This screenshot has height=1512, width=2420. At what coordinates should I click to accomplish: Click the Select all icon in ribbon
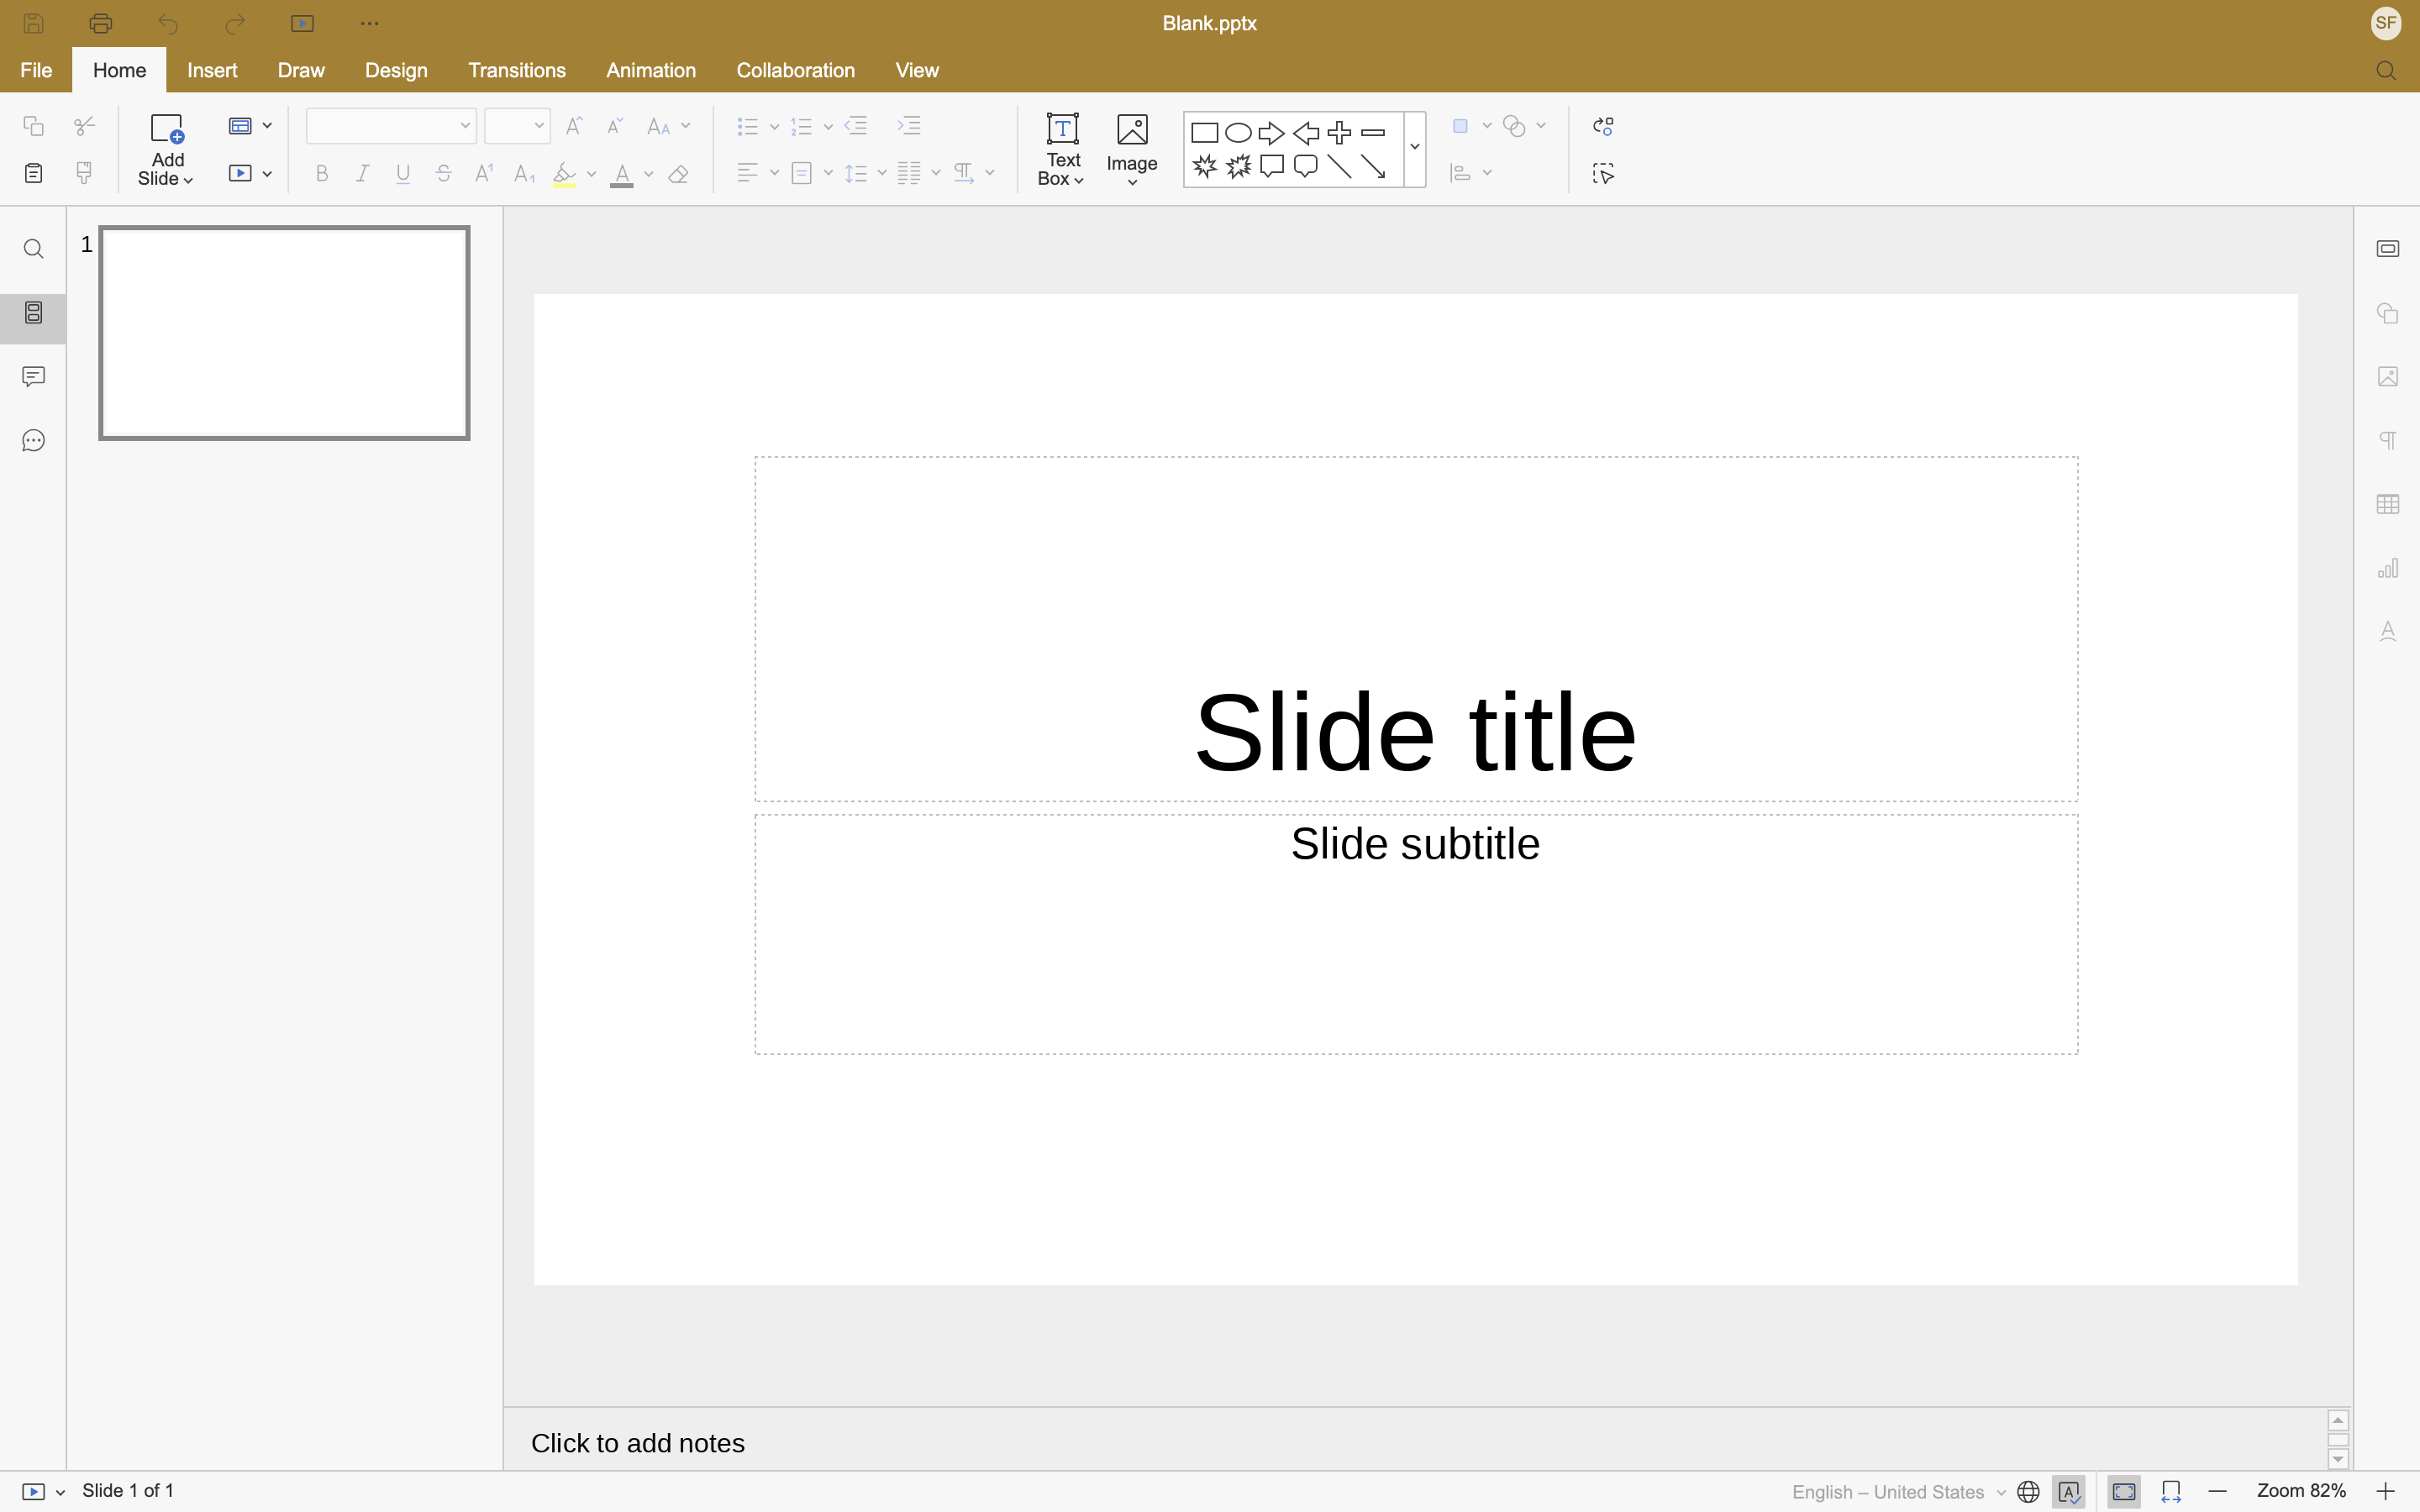pos(1603,174)
